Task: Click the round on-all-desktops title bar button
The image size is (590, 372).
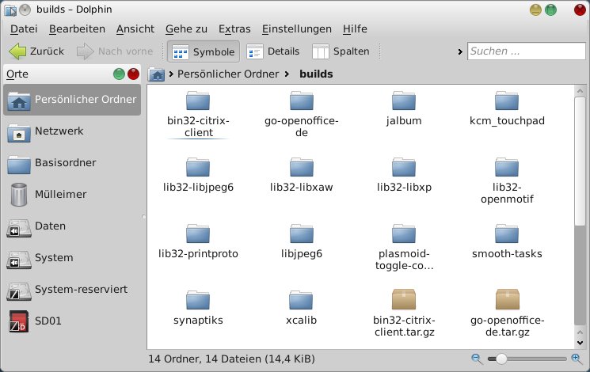Action: click(x=25, y=9)
